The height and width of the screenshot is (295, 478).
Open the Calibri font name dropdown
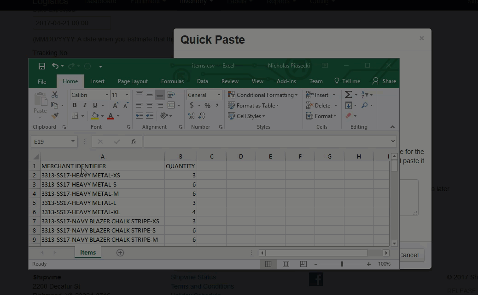pos(107,95)
